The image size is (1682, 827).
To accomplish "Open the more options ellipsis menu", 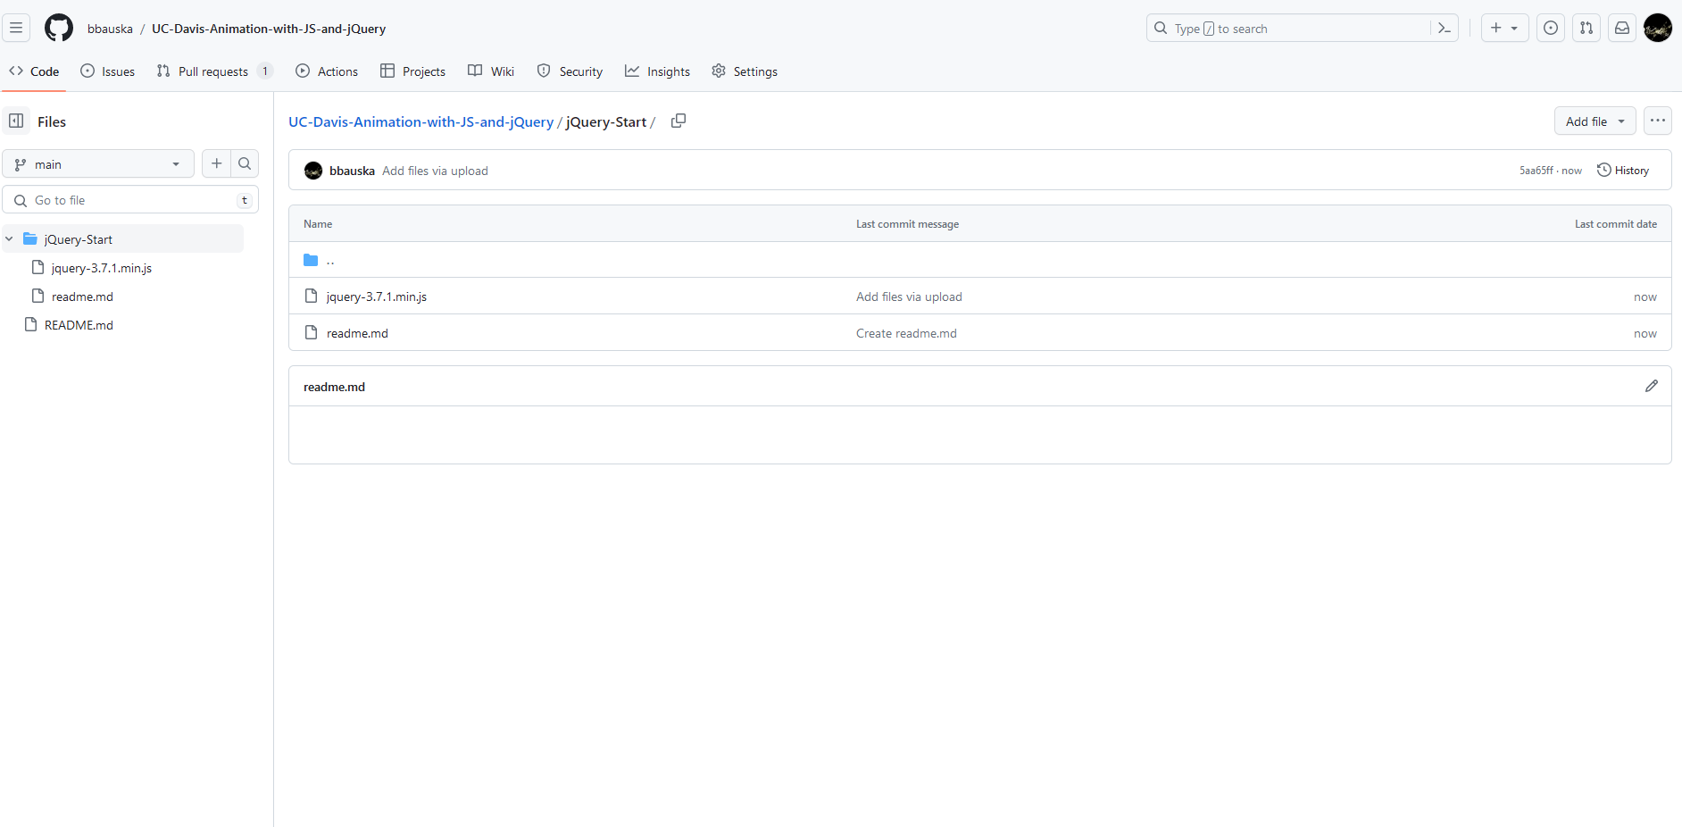I will click(x=1658, y=121).
